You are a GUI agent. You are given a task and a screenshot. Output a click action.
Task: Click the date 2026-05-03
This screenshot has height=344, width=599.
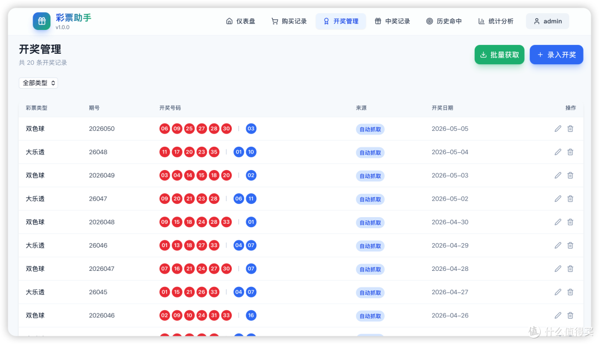point(450,176)
